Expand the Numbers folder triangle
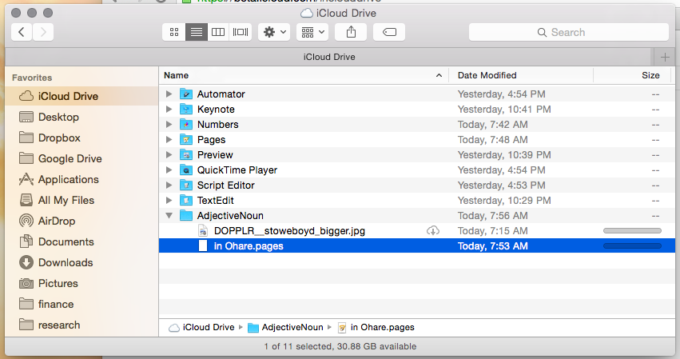The height and width of the screenshot is (359, 680). [x=169, y=124]
